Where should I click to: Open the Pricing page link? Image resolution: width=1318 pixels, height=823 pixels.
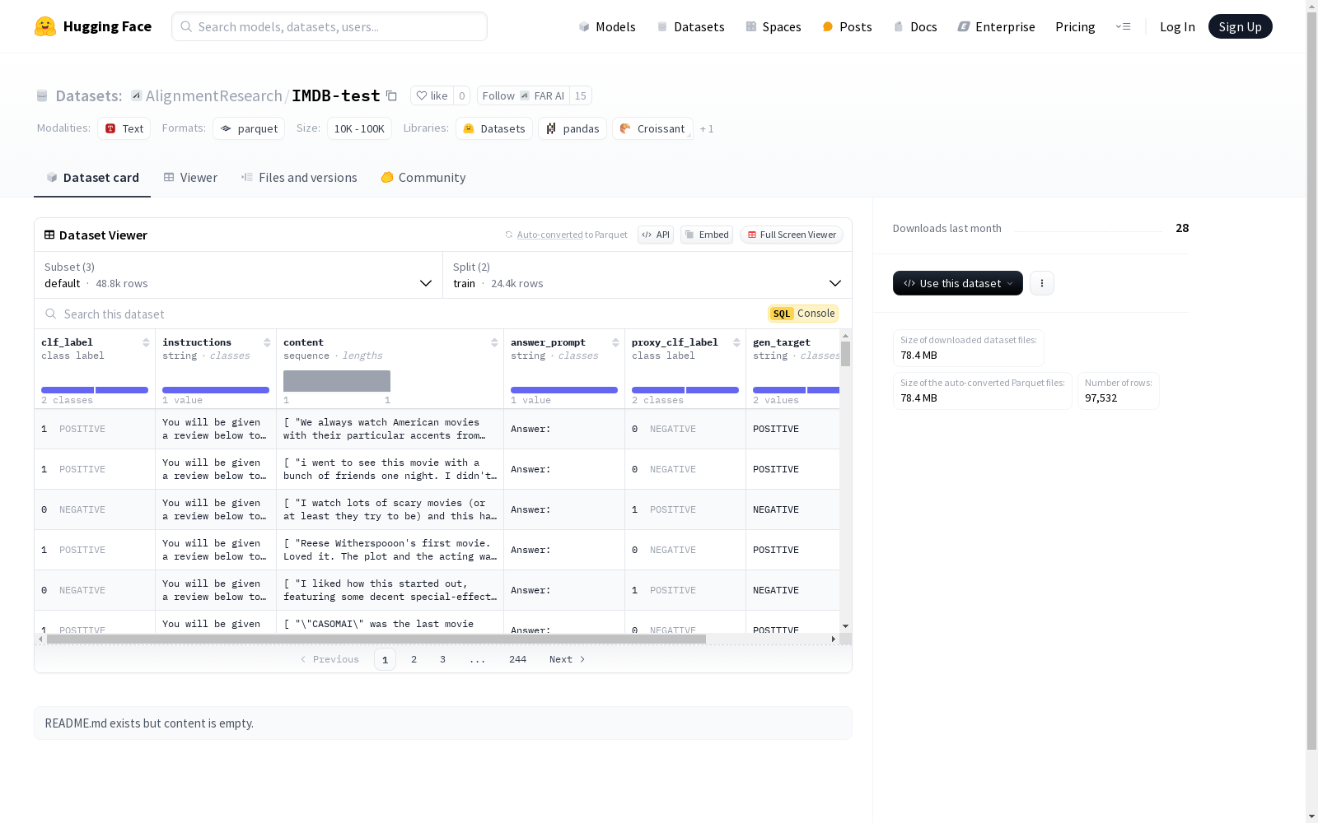pos(1075,26)
